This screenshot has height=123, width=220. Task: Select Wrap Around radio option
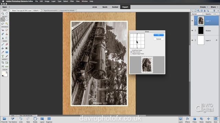click(x=131, y=52)
